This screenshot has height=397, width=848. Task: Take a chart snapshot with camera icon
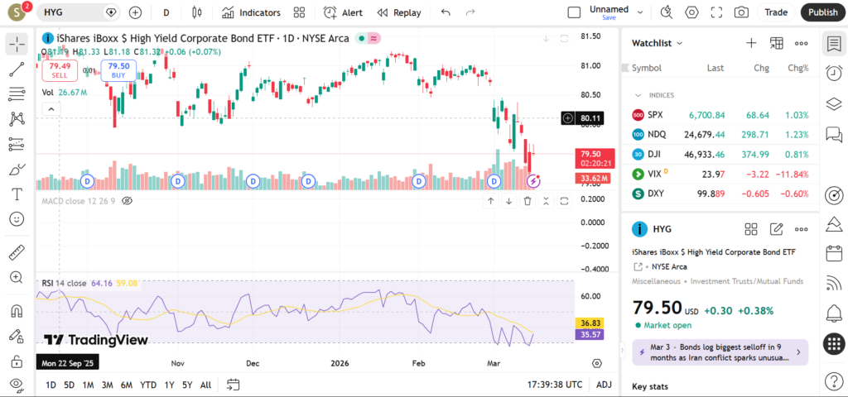(741, 12)
